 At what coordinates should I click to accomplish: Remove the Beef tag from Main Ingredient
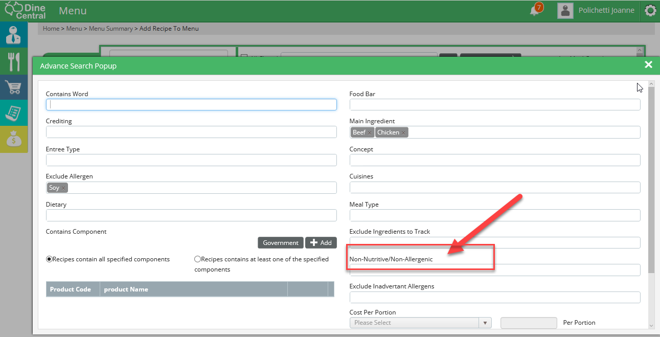pyautogui.click(x=370, y=133)
